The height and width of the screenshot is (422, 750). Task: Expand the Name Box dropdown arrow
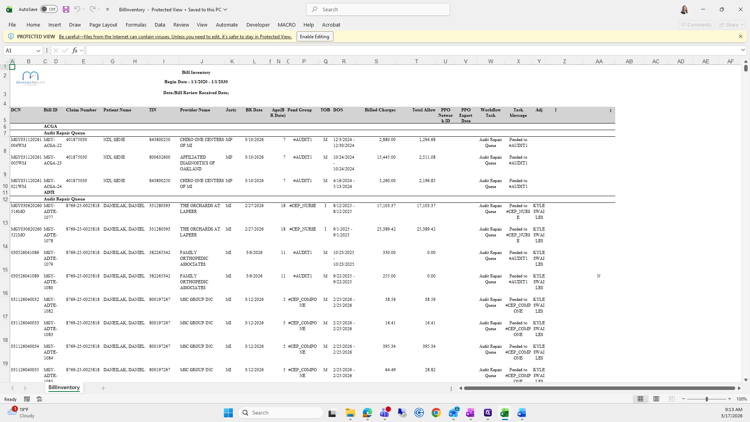tap(38, 50)
